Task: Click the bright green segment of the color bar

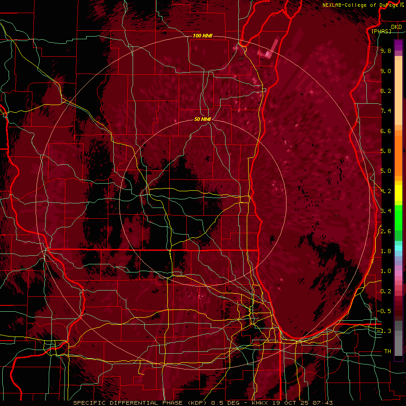Action: [x=398, y=219]
